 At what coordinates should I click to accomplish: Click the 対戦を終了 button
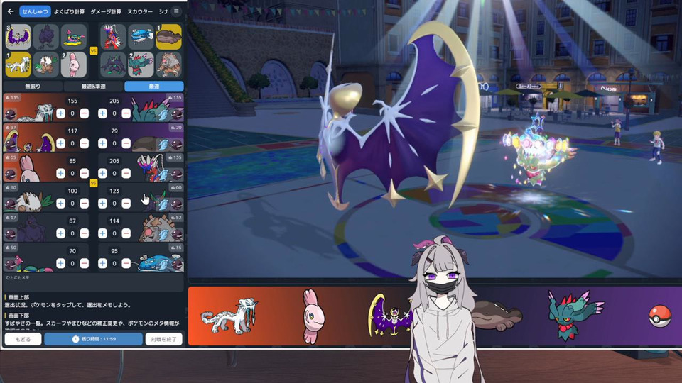pos(163,339)
